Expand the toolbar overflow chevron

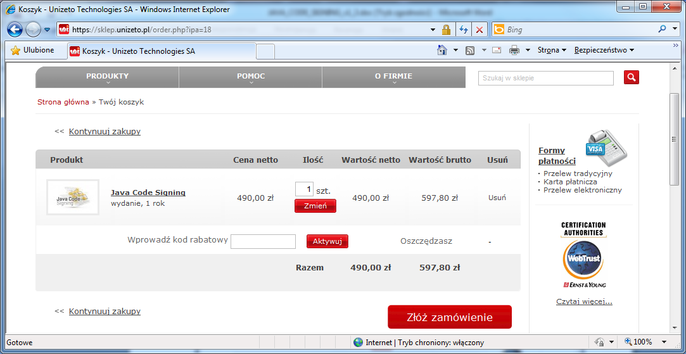[x=675, y=45]
